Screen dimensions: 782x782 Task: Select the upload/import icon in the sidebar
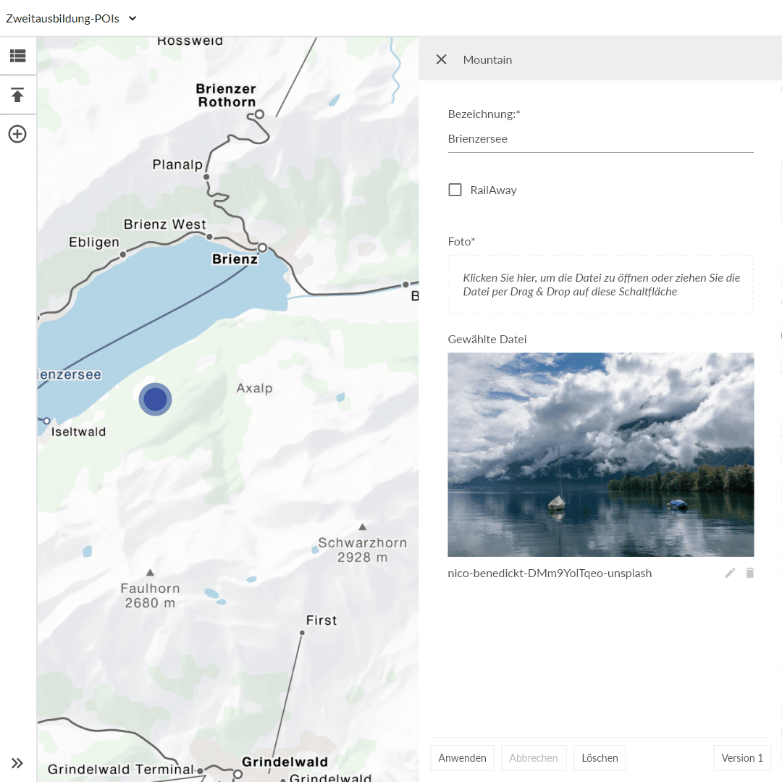tap(18, 94)
